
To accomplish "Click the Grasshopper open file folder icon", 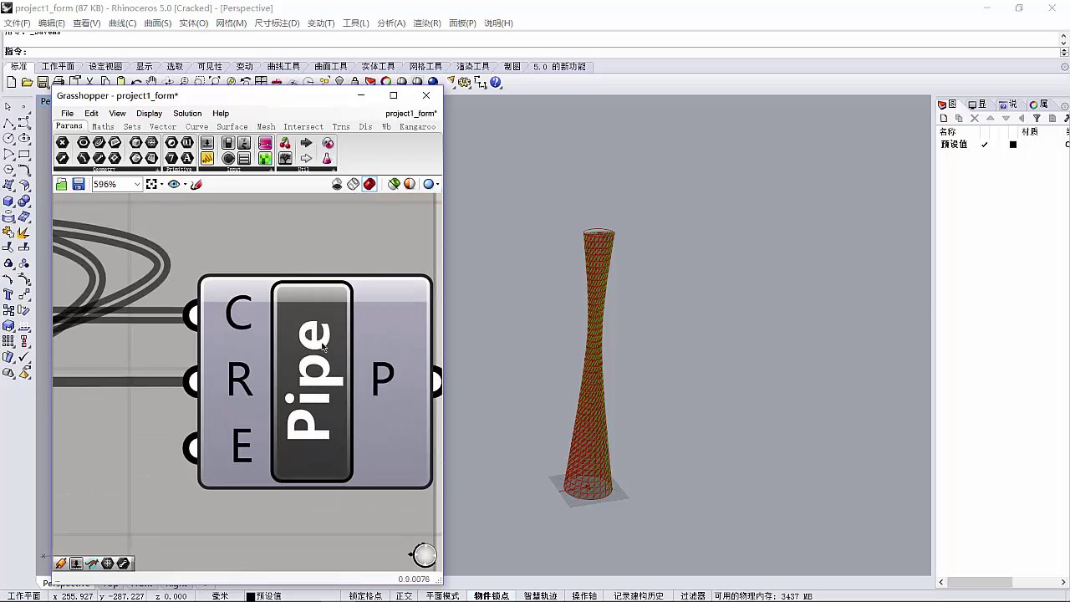I will [x=61, y=184].
